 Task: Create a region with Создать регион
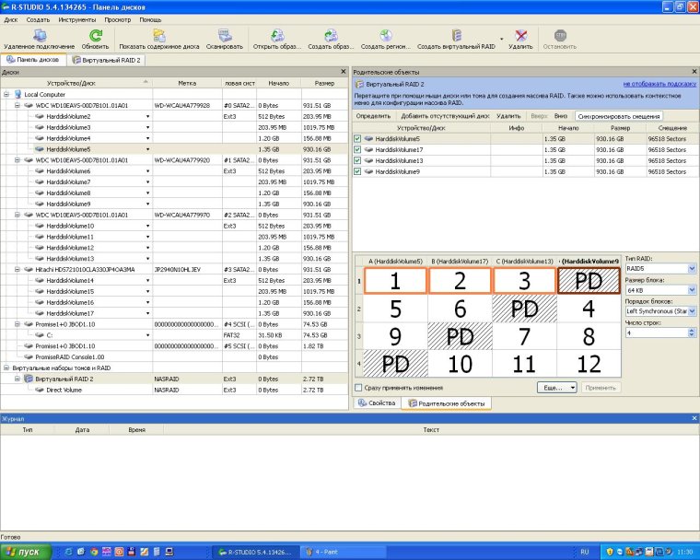pos(386,40)
